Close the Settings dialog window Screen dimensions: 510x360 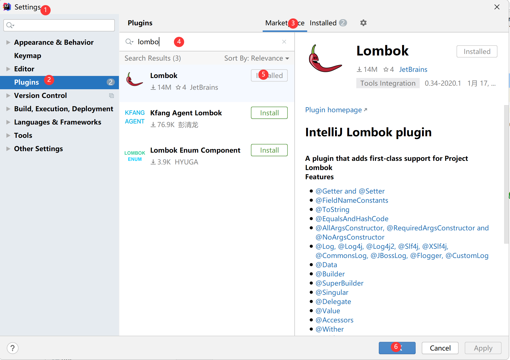coord(497,7)
